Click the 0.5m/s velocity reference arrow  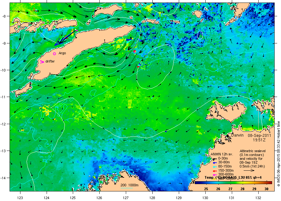coord(249,170)
